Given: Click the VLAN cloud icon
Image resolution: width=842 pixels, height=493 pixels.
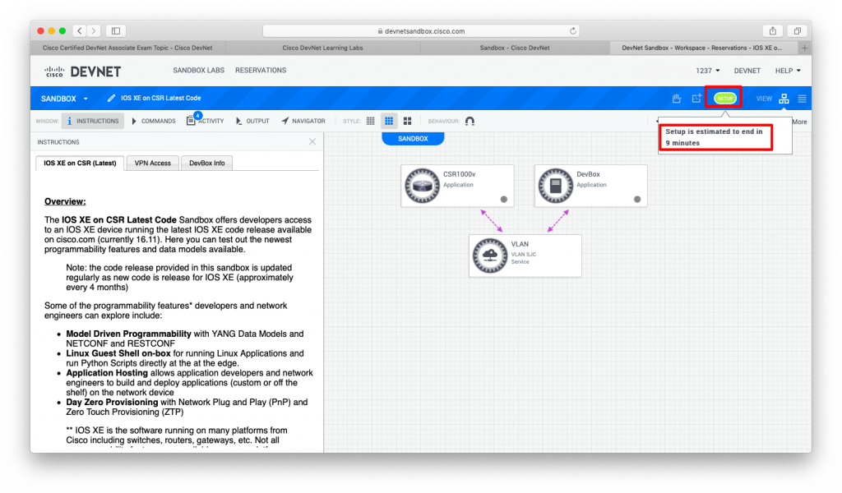Looking at the screenshot, I should (489, 256).
